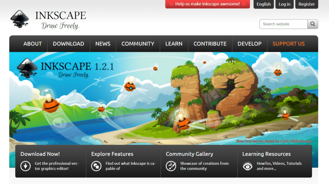Open the Develop navigation item
The width and height of the screenshot is (329, 184).
pyautogui.click(x=249, y=44)
